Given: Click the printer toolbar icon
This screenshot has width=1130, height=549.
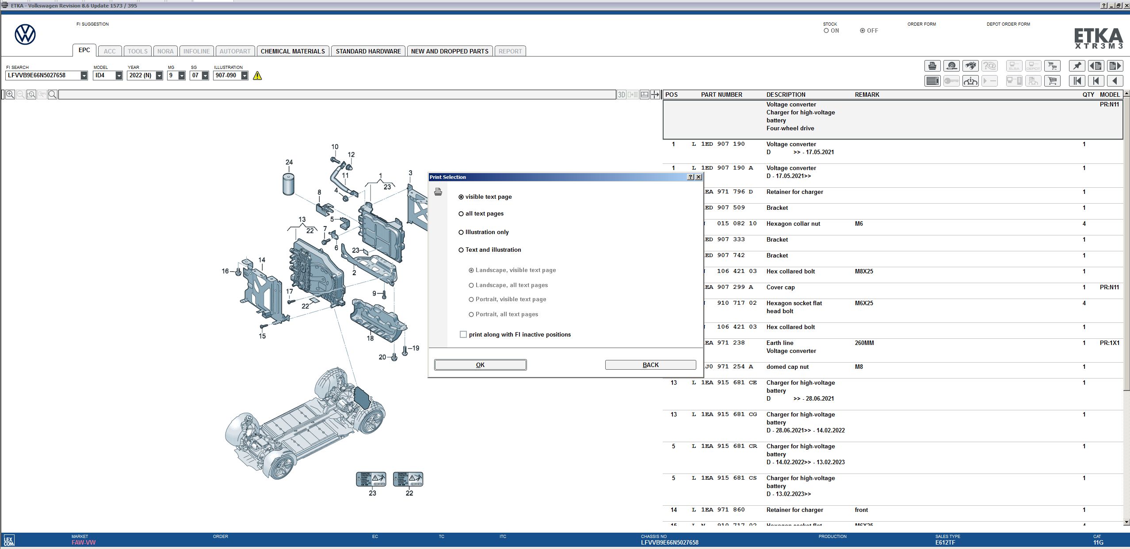Looking at the screenshot, I should (x=932, y=66).
